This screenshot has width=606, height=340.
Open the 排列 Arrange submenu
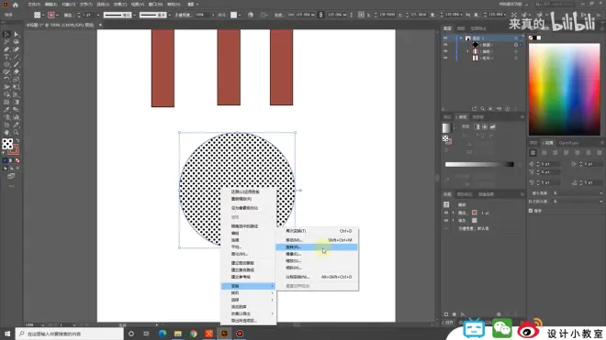pos(248,293)
